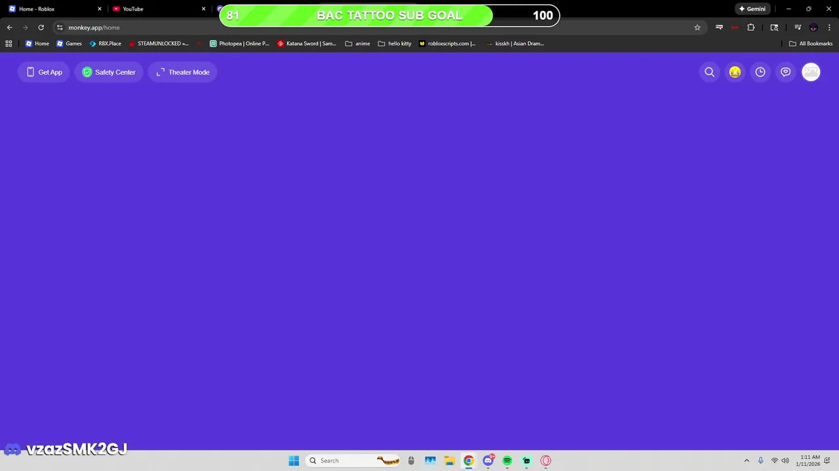Open the heart chat messages icon
This screenshot has width=839, height=471.
point(786,72)
